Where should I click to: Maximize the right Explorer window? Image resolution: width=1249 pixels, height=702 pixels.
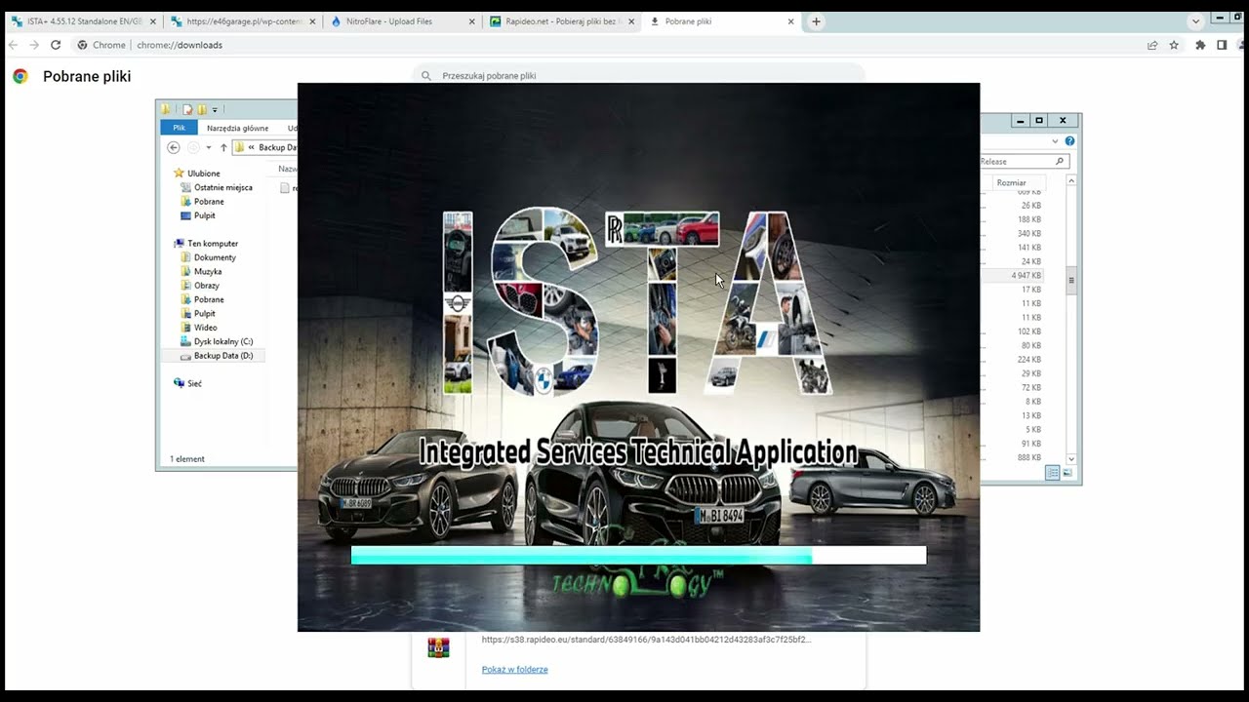click(x=1039, y=121)
